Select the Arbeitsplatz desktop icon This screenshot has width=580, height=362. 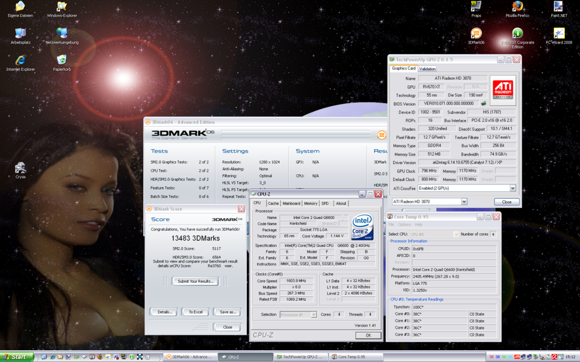[20, 36]
